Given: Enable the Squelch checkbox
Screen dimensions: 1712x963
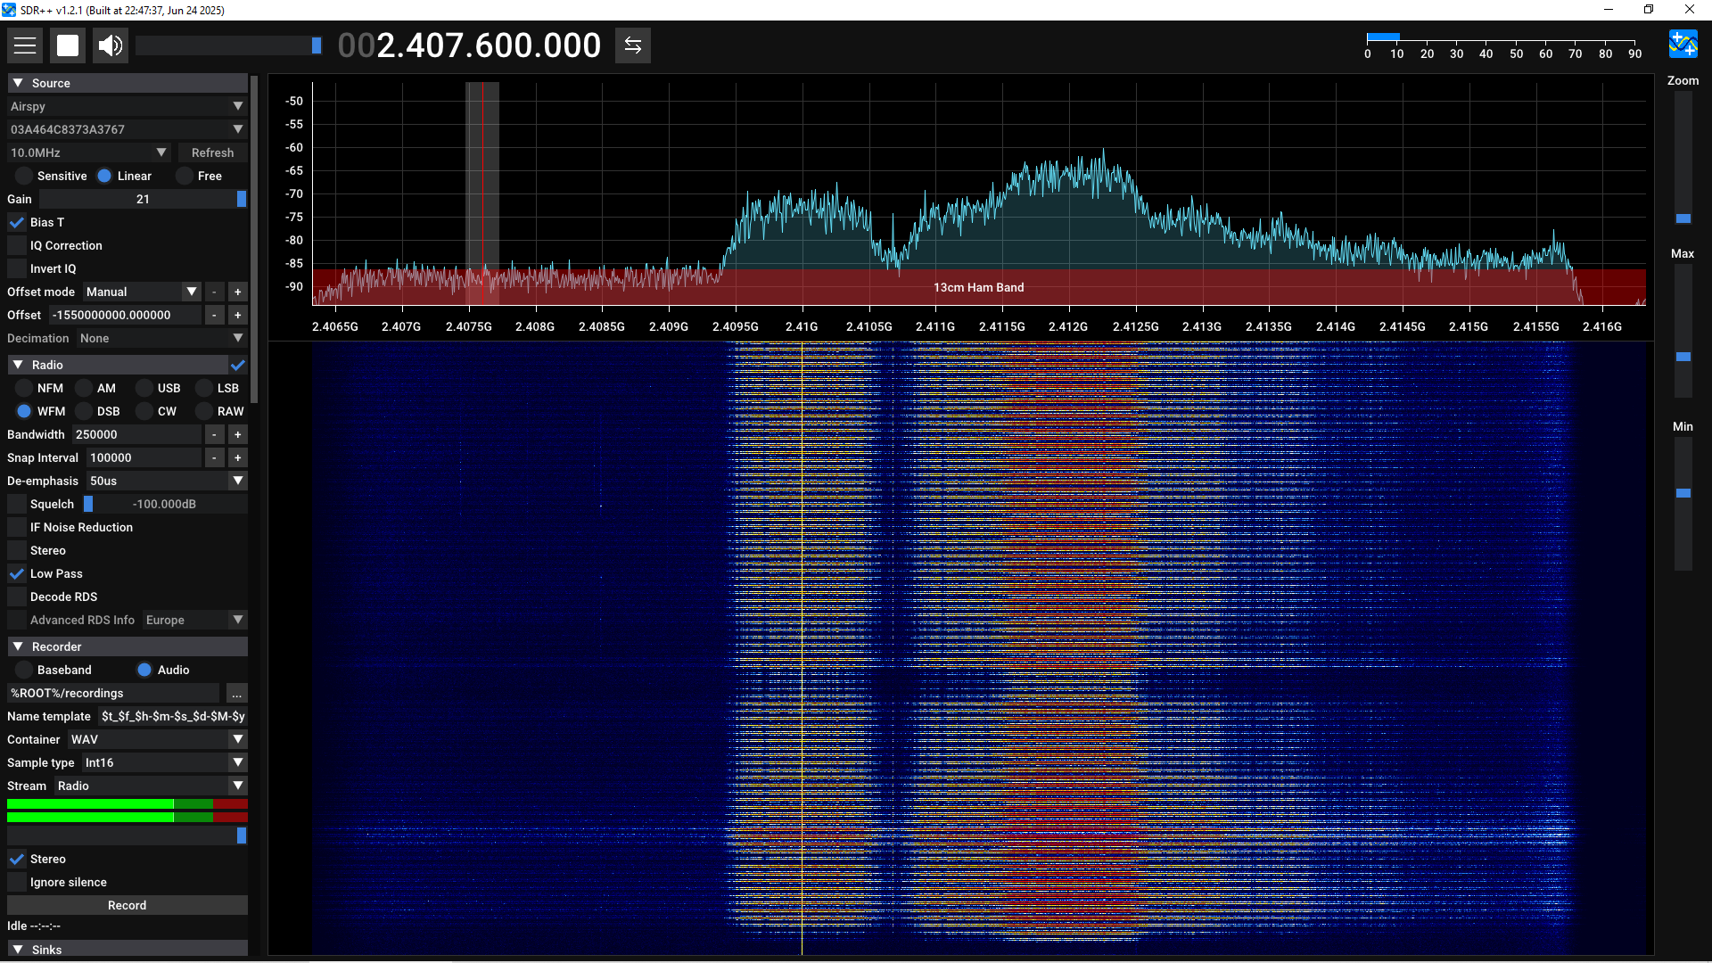Looking at the screenshot, I should click(17, 504).
